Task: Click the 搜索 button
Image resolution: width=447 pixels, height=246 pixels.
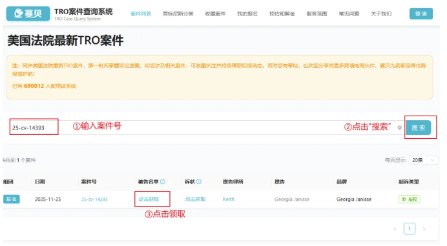Action: point(418,127)
